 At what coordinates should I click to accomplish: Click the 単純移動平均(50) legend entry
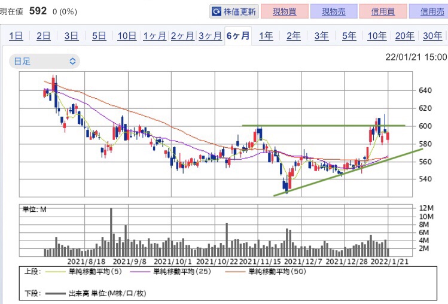coord(266,272)
